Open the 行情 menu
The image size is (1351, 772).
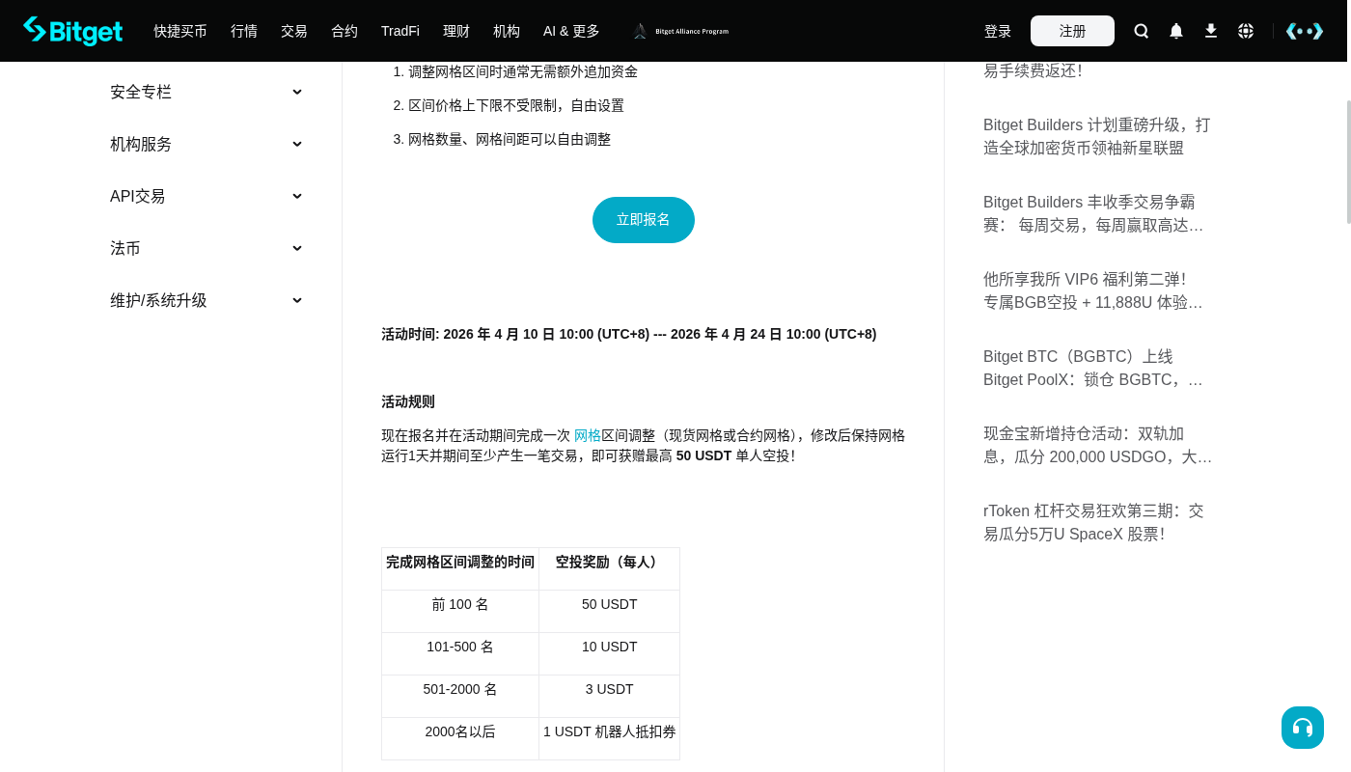[244, 31]
